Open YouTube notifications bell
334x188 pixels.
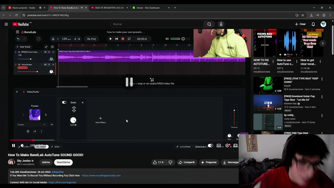tap(313, 24)
